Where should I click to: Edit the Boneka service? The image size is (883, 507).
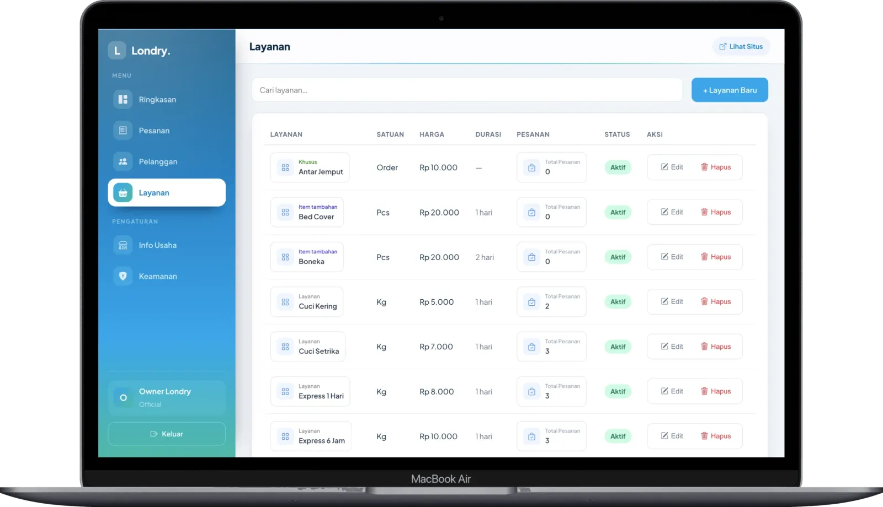pyautogui.click(x=672, y=257)
